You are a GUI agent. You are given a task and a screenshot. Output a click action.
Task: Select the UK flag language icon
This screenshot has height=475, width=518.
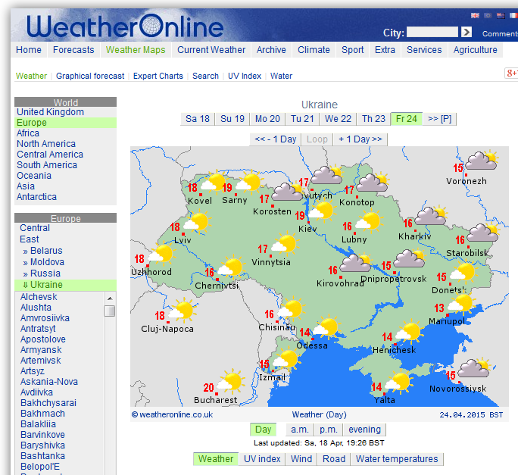[x=475, y=16]
